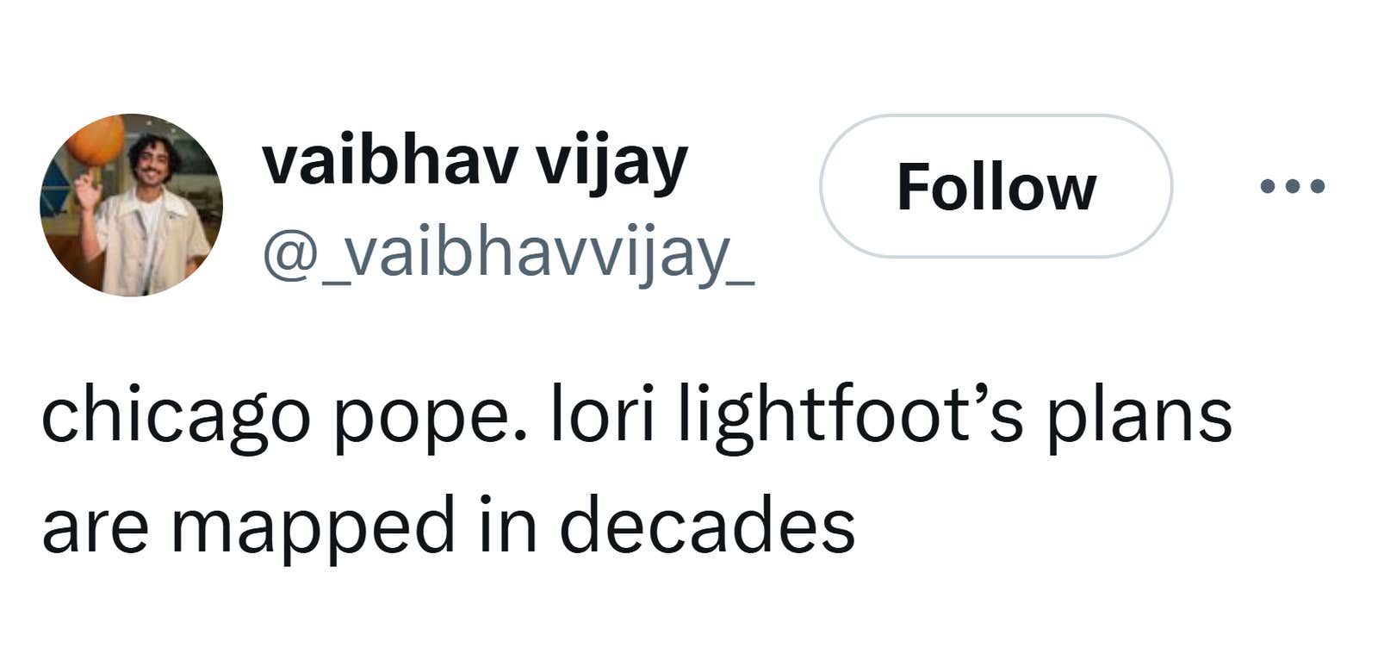Click the bold surname "vijay"
1378x654 pixels.
point(611,163)
